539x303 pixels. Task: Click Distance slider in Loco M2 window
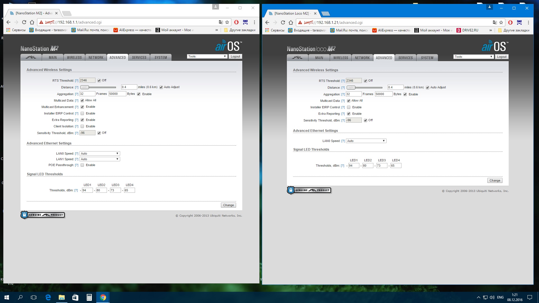364,88
